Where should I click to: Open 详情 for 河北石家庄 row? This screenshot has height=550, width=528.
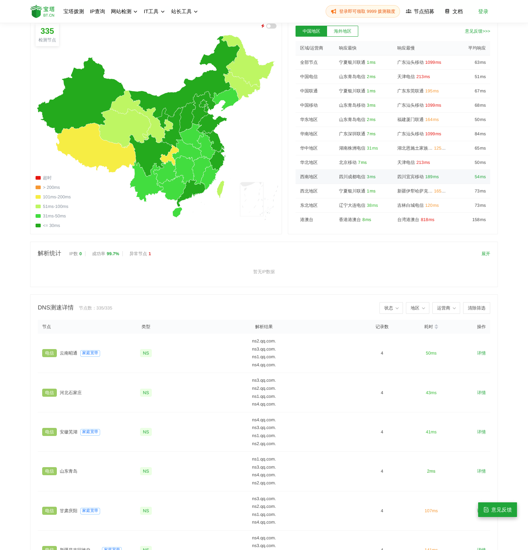481,393
